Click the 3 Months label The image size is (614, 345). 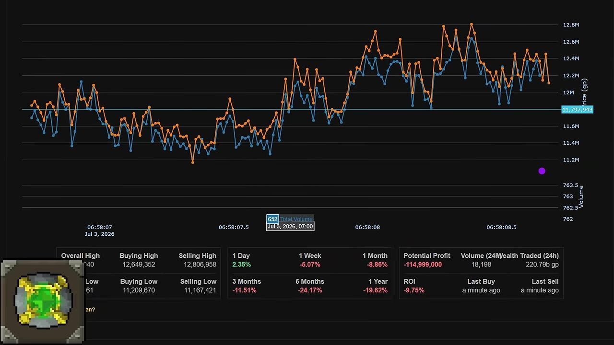tap(247, 282)
